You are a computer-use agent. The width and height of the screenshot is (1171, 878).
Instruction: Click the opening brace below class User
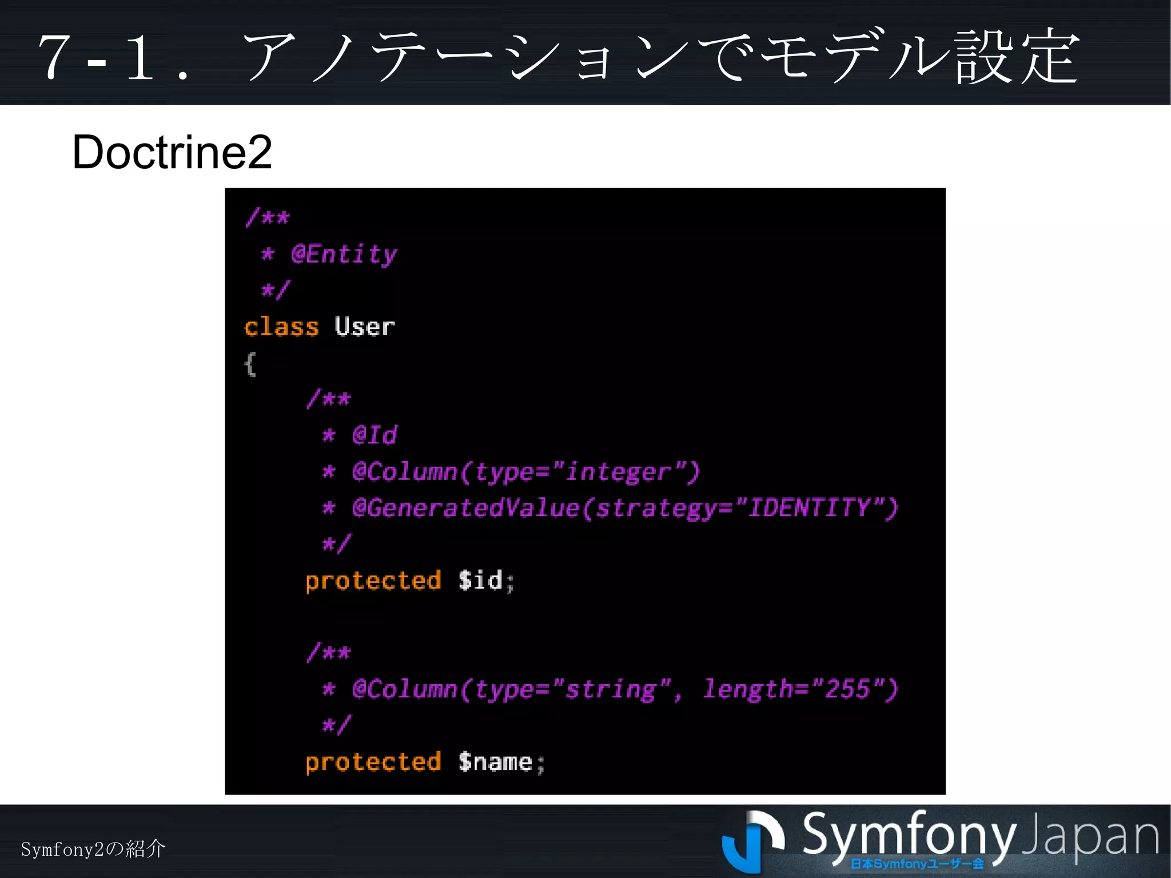pos(250,364)
